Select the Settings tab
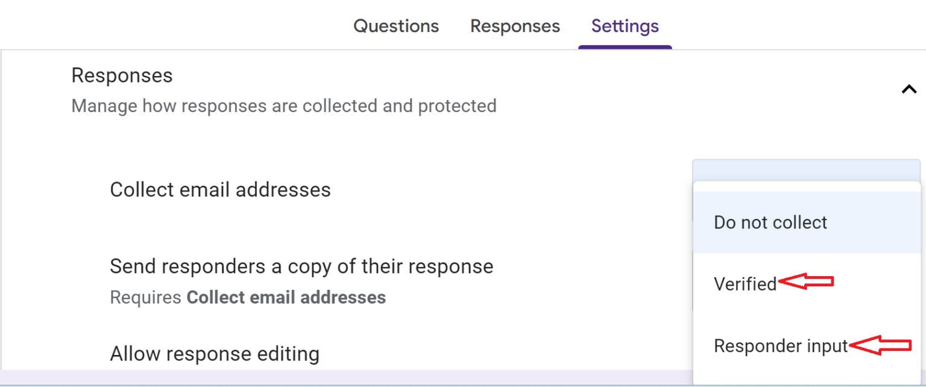Screen dimensions: 926x387 click(x=625, y=26)
